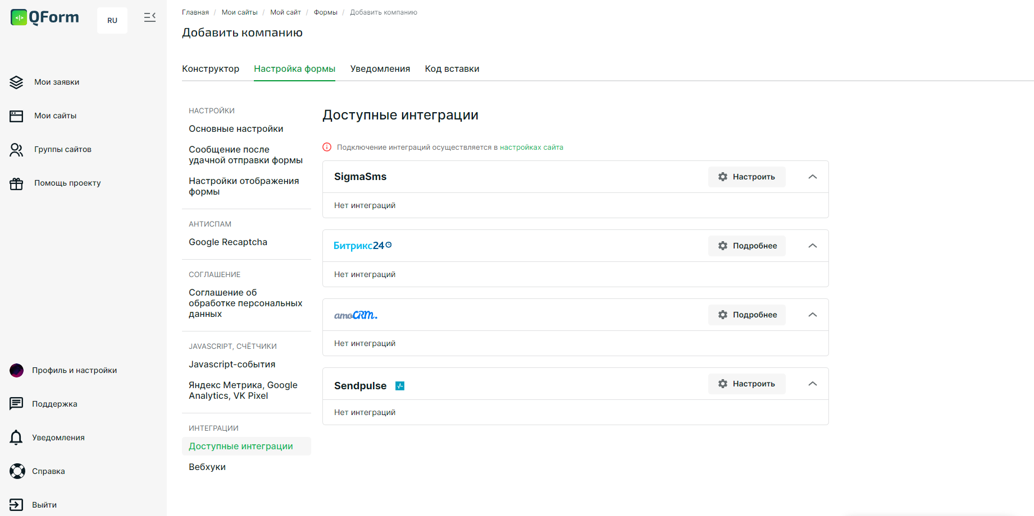Open Справка in sidebar

pos(48,471)
